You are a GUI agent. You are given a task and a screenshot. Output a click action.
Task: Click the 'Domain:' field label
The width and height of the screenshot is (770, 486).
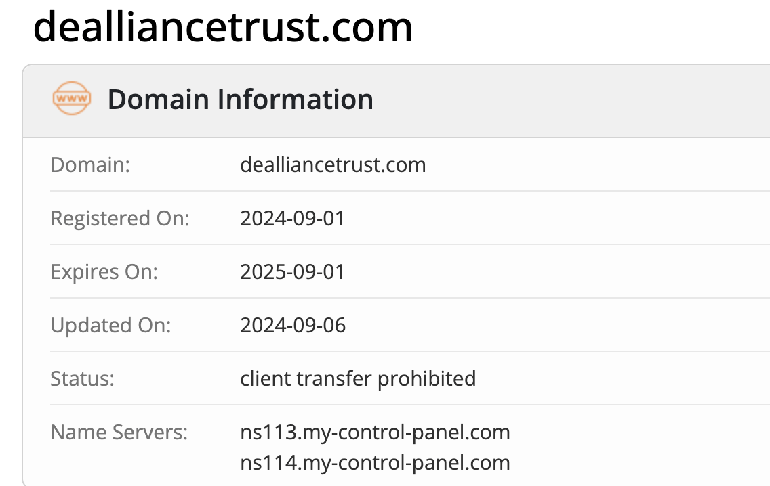[x=90, y=164]
